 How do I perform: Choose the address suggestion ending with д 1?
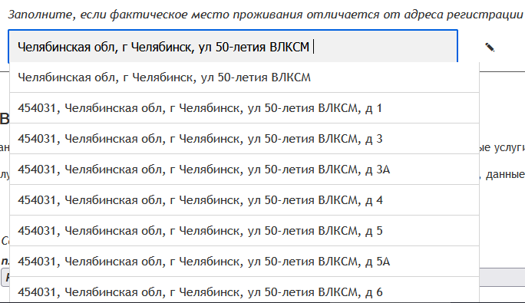(x=244, y=108)
